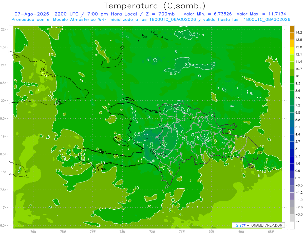
Task: Click 'Valor Min. = 6.73526' text
Action: [x=207, y=14]
